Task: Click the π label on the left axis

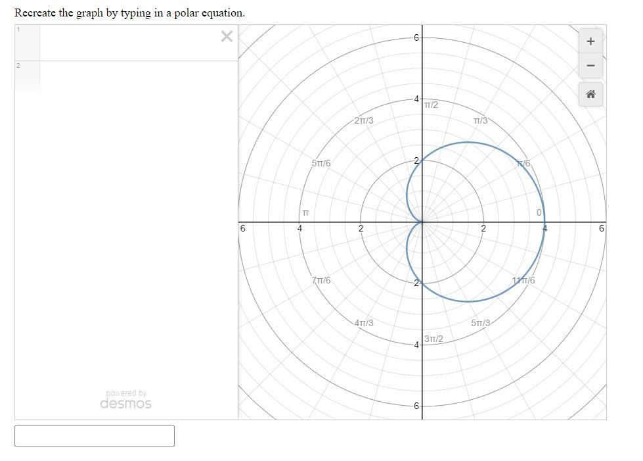Action: click(305, 212)
